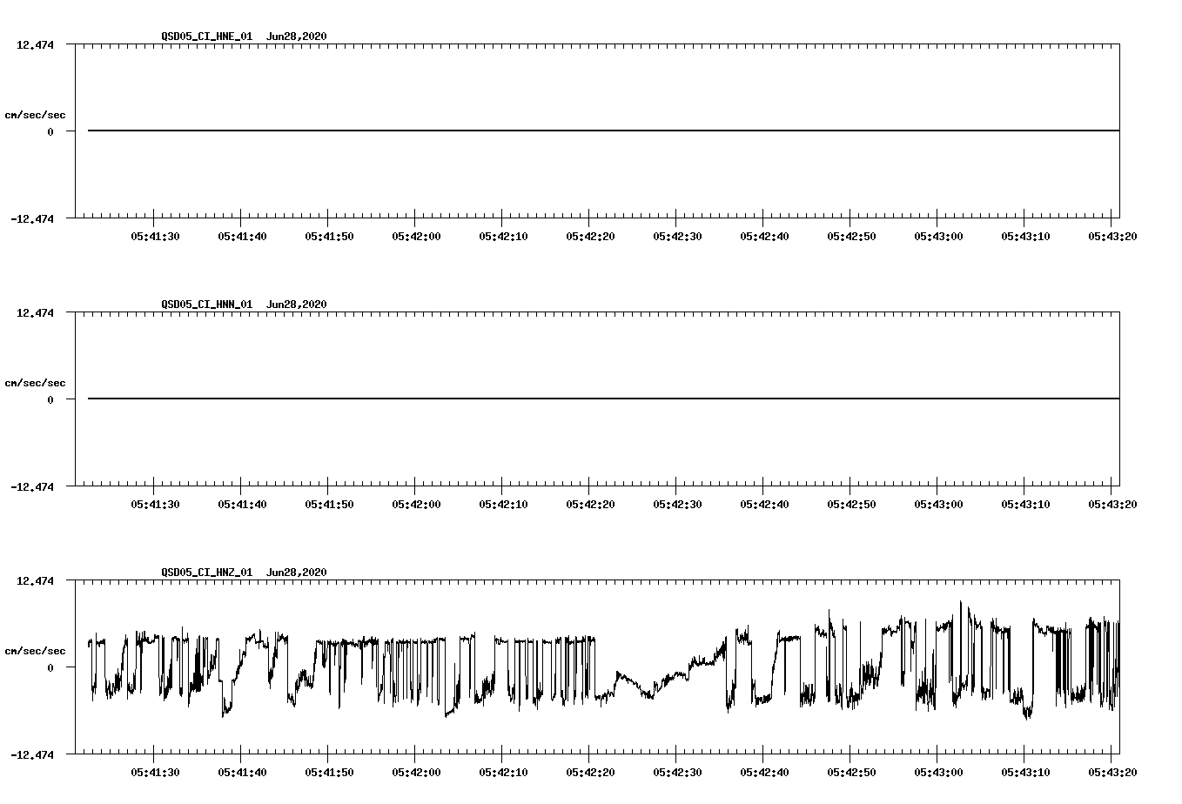
Task: Click the 05:42:10 time label under HNN plot
Action: pyautogui.click(x=503, y=504)
